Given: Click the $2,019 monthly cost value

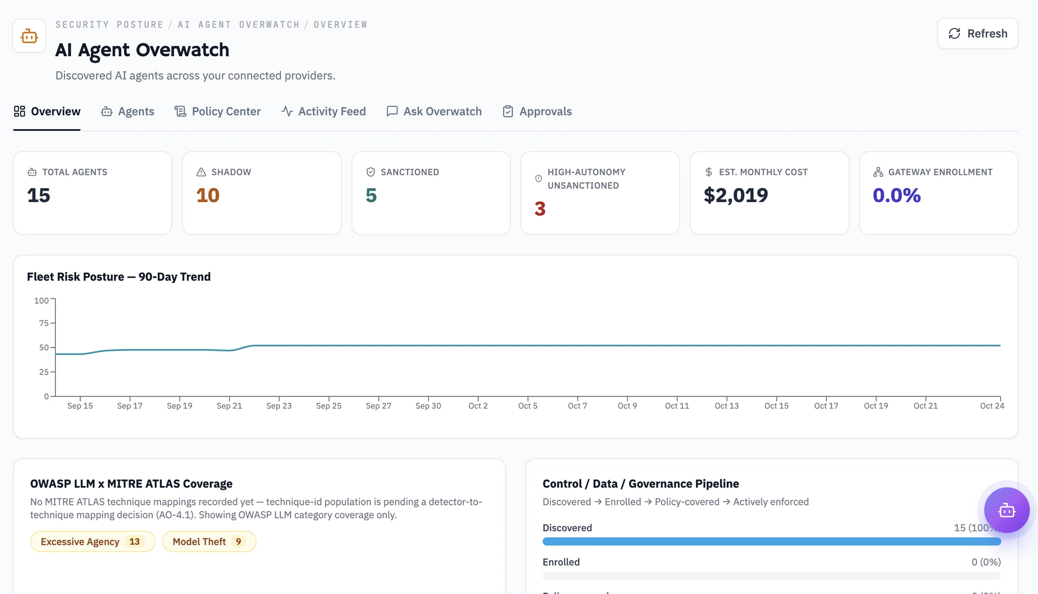Looking at the screenshot, I should (736, 195).
